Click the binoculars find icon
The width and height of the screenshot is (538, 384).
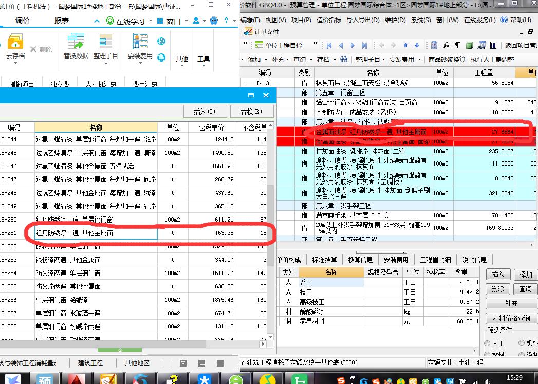tap(343, 59)
